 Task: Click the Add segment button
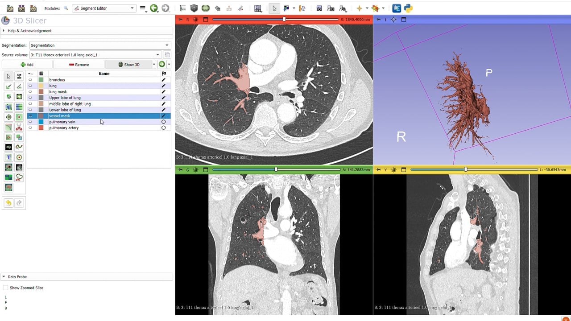pos(27,65)
